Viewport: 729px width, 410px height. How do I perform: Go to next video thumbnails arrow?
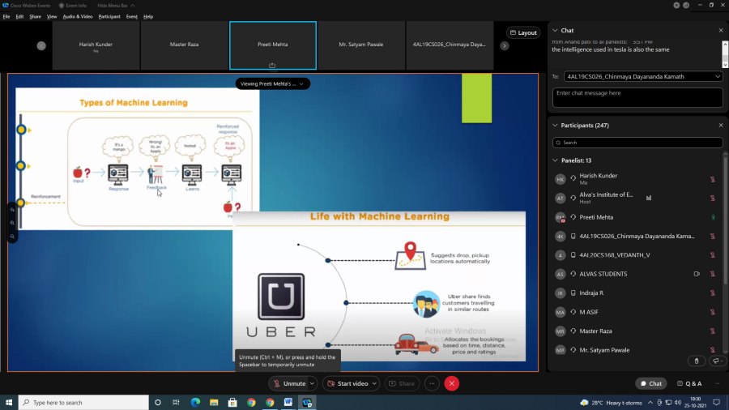[505, 45]
